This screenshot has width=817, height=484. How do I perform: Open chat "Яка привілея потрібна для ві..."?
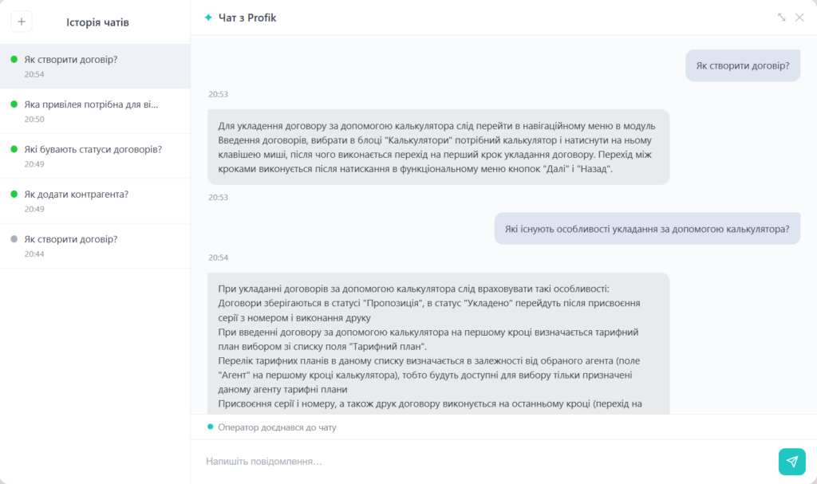coord(95,111)
